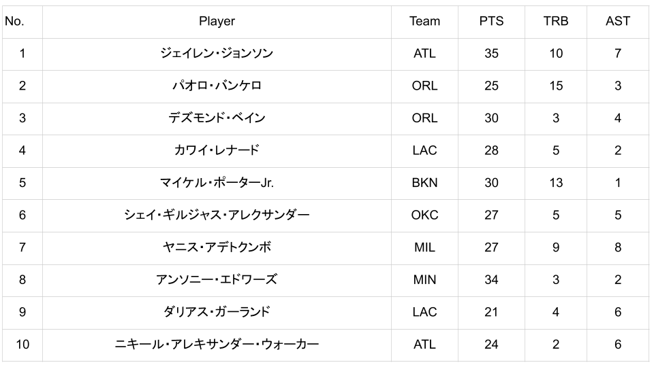This screenshot has width=654, height=367.
Task: Select player ジェイレン・ジョンソン cell
Action: [x=217, y=53]
